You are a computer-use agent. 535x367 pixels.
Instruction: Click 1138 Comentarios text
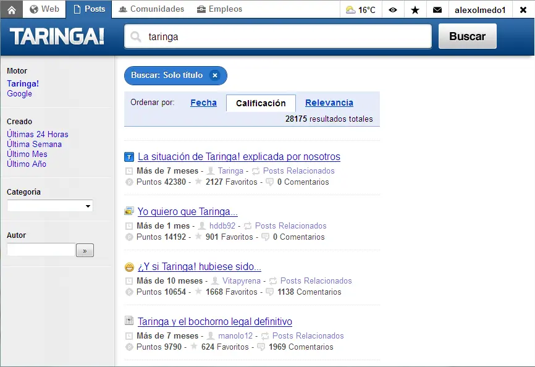pos(309,292)
